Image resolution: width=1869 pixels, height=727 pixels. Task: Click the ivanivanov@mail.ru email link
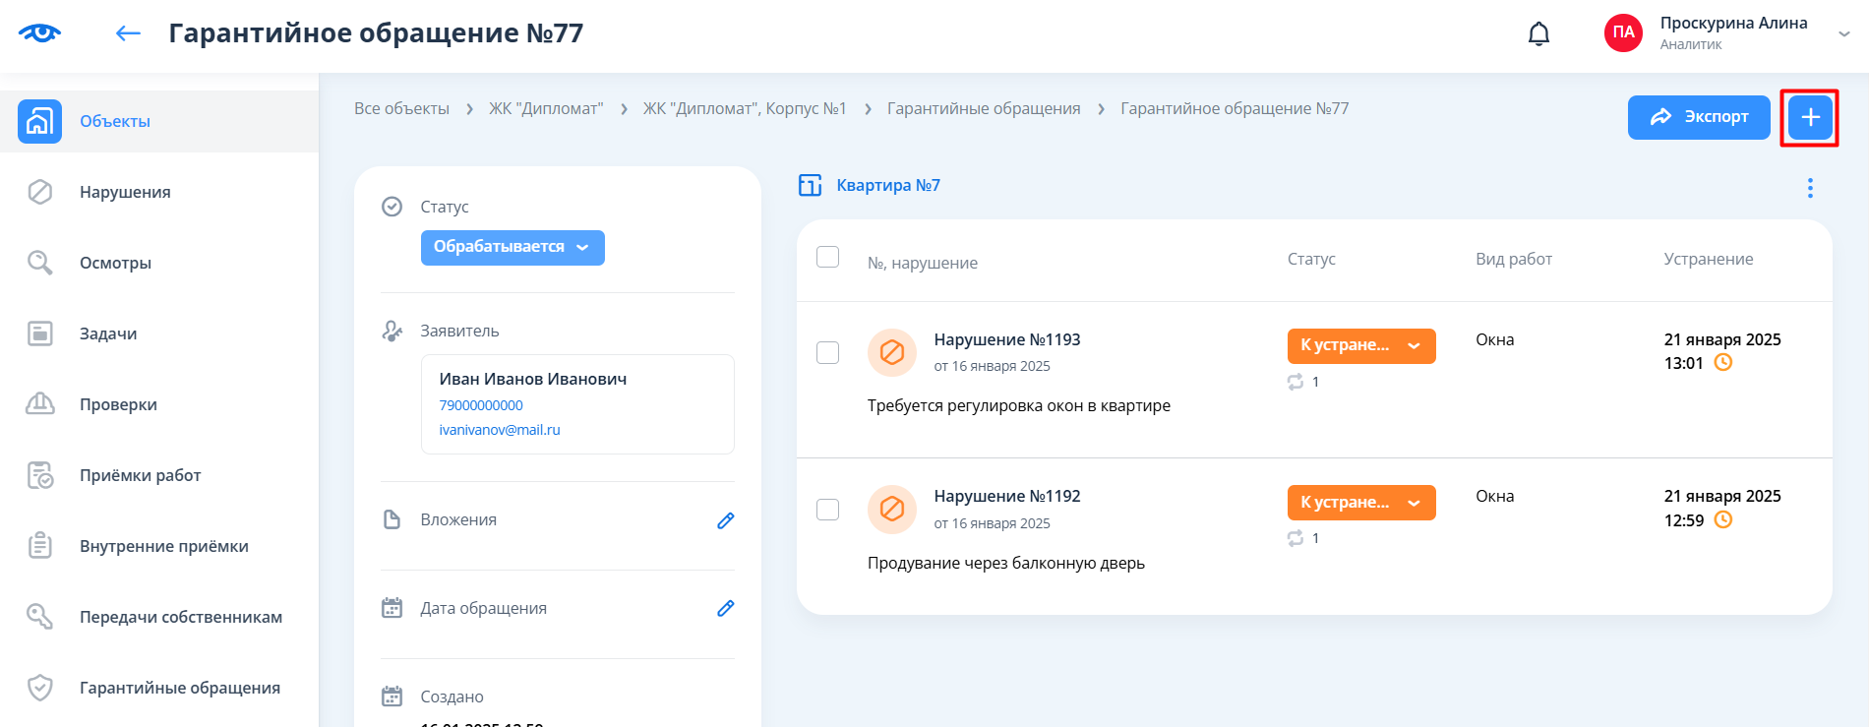tap(500, 430)
